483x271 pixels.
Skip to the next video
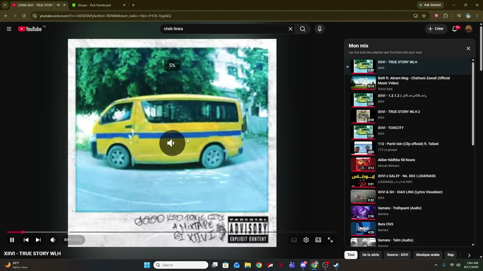click(x=38, y=240)
